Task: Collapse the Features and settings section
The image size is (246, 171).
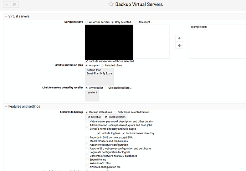Action: [6, 107]
